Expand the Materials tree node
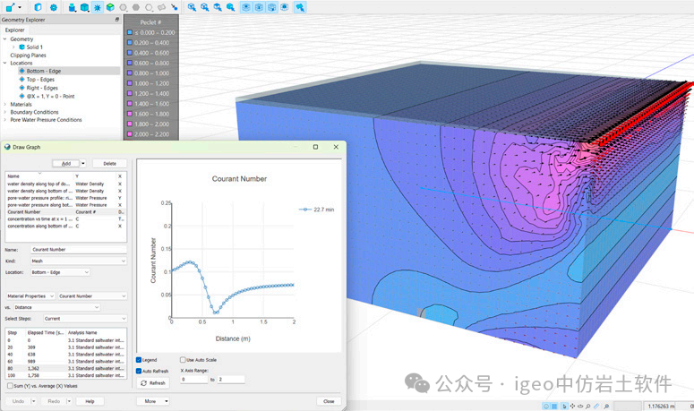Viewport: 694px width, 411px height. point(5,104)
